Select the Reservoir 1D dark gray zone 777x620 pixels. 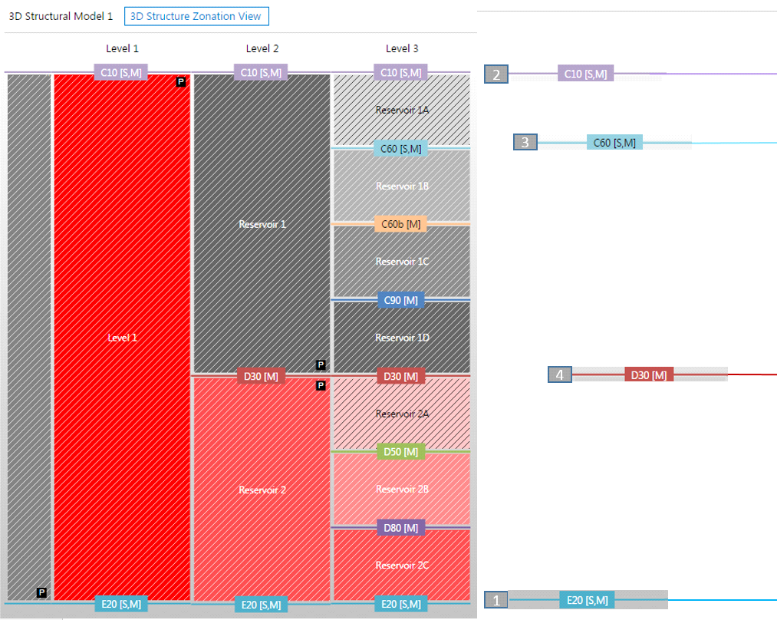pyautogui.click(x=401, y=338)
